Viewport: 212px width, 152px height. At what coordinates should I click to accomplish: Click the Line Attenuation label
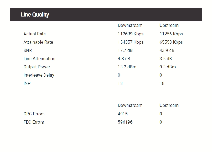pyautogui.click(x=39, y=59)
